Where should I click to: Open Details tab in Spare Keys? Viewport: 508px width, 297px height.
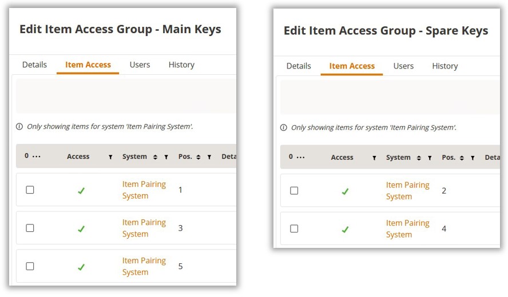click(299, 66)
